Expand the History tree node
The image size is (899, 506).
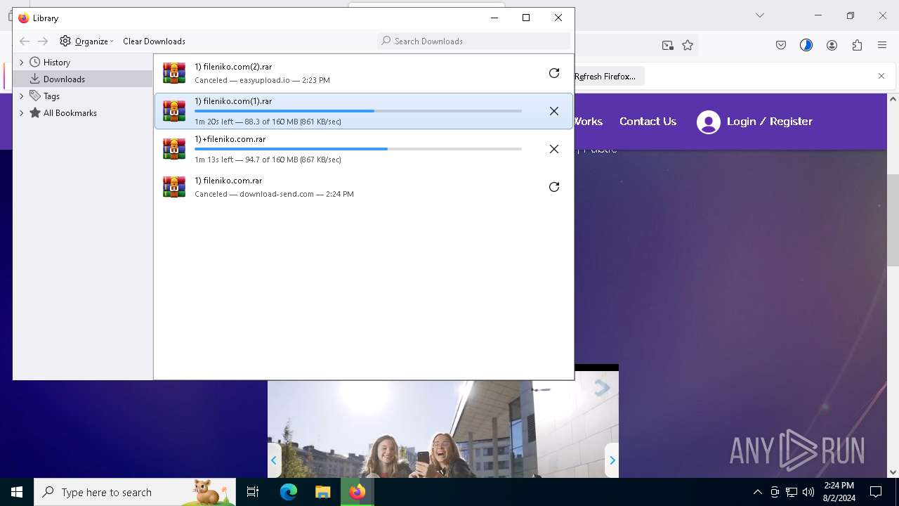21,63
